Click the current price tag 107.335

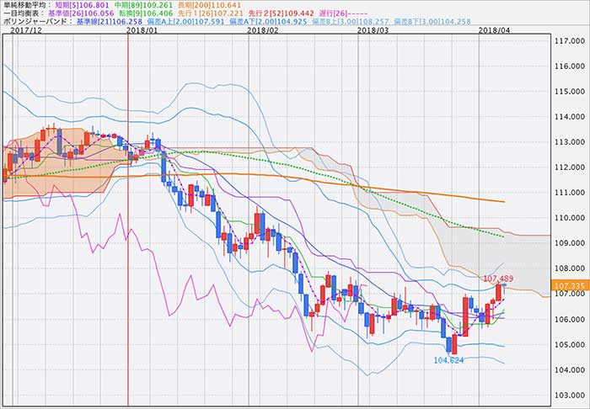[568, 285]
